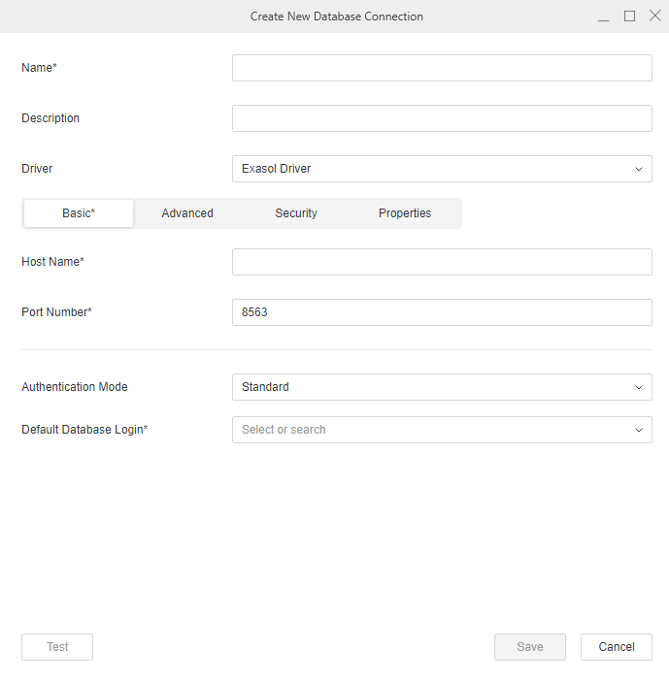Close the dialog using the X icon

coord(654,16)
